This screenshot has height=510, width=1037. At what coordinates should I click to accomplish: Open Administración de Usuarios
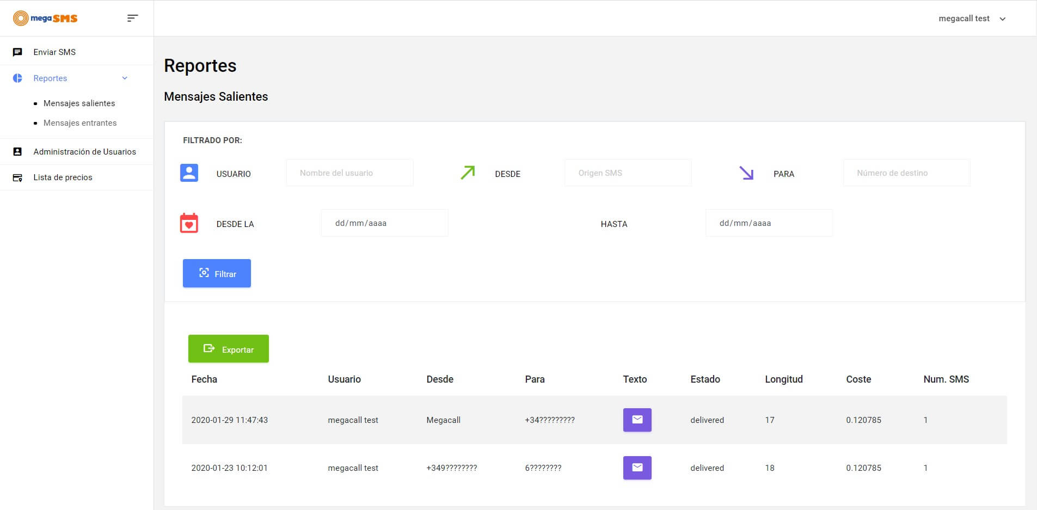click(84, 152)
